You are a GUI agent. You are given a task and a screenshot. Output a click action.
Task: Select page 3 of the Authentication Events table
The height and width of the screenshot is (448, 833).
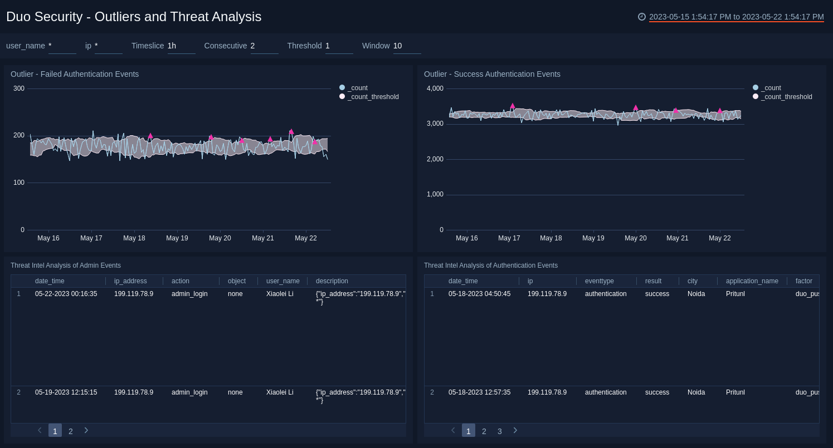(x=500, y=431)
